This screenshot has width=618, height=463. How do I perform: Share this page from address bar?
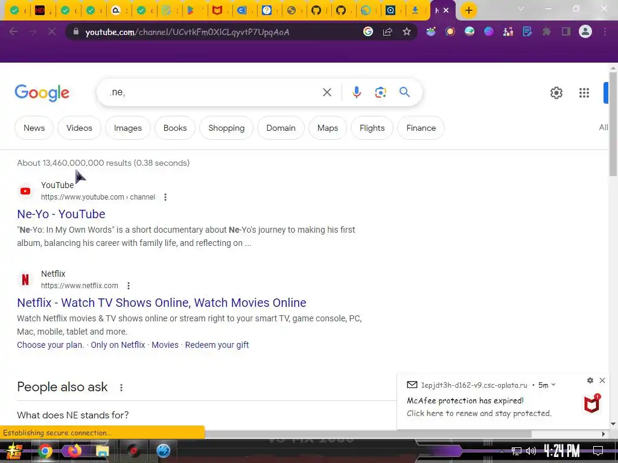point(387,31)
